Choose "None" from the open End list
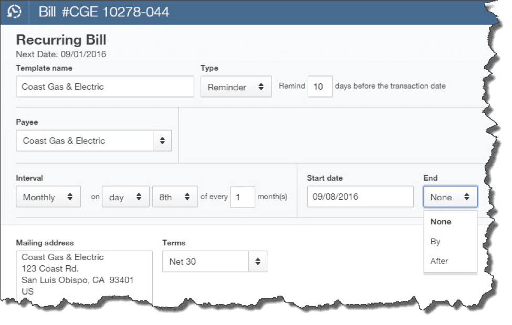Viewport: 512px width, 325px height. click(x=440, y=222)
